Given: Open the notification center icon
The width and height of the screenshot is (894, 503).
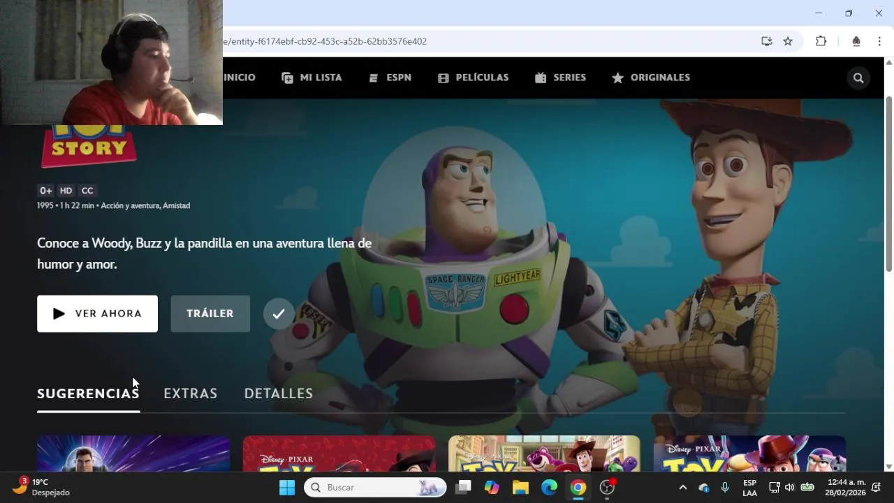Looking at the screenshot, I should [x=877, y=488].
